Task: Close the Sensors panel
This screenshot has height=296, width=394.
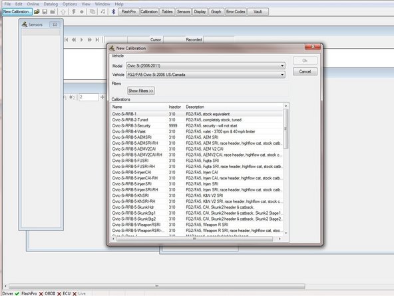Action: tap(55, 25)
